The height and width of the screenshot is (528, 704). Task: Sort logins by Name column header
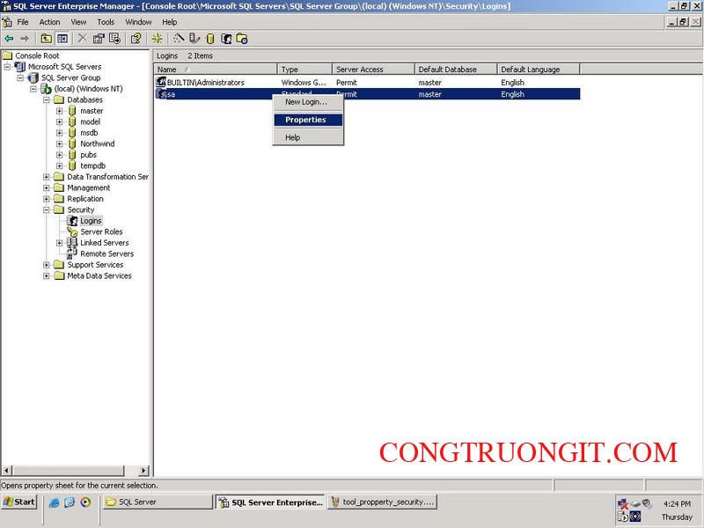pos(216,70)
